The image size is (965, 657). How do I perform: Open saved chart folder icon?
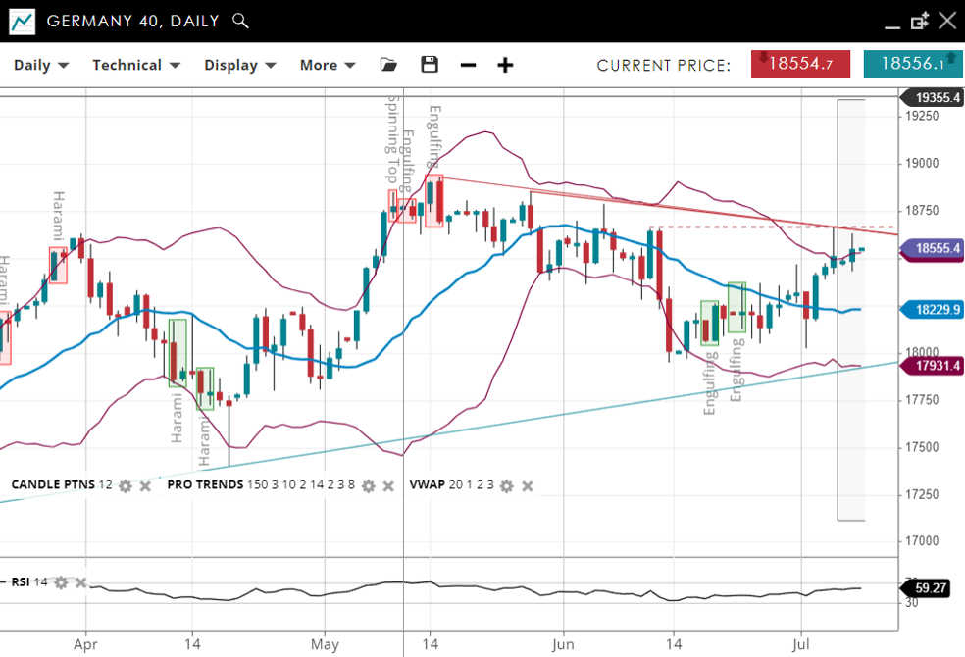click(388, 65)
